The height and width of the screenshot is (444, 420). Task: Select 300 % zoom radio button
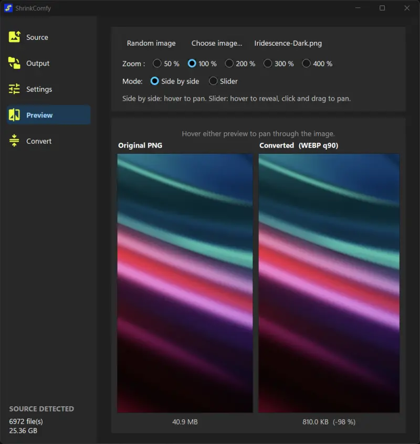268,64
